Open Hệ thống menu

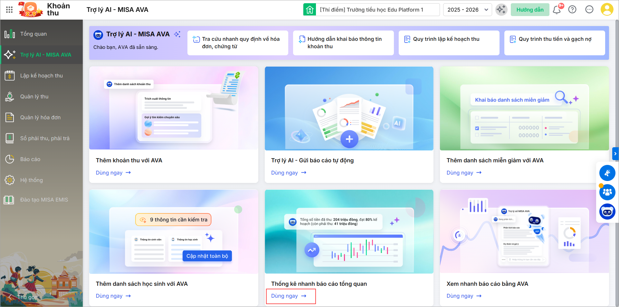point(42,180)
